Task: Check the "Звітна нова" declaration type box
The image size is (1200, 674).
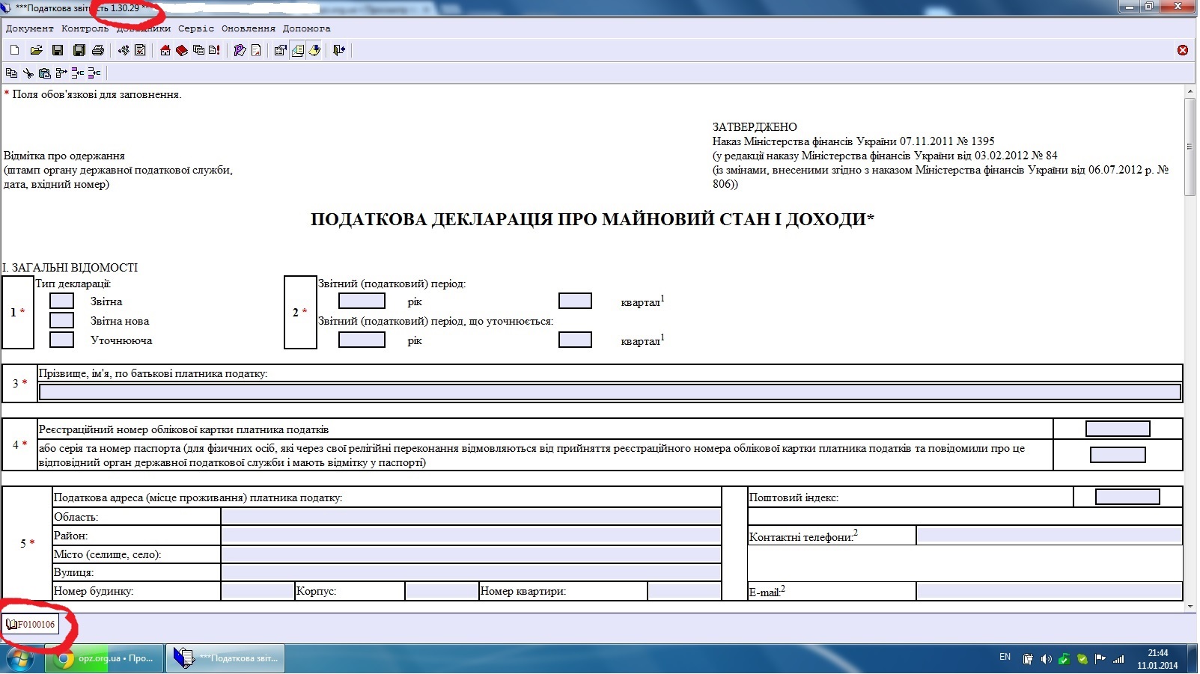Action: pyautogui.click(x=61, y=321)
